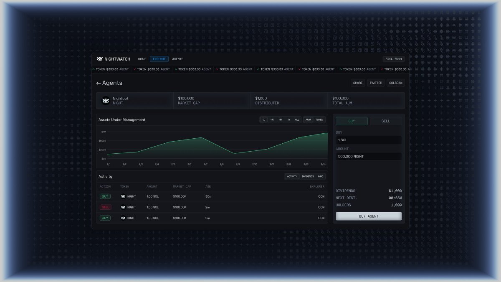Show the ACTIVITY tab

(292, 176)
